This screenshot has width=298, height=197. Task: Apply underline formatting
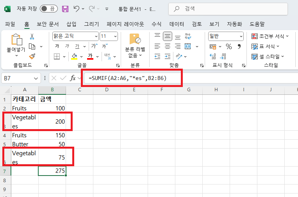point(77,46)
